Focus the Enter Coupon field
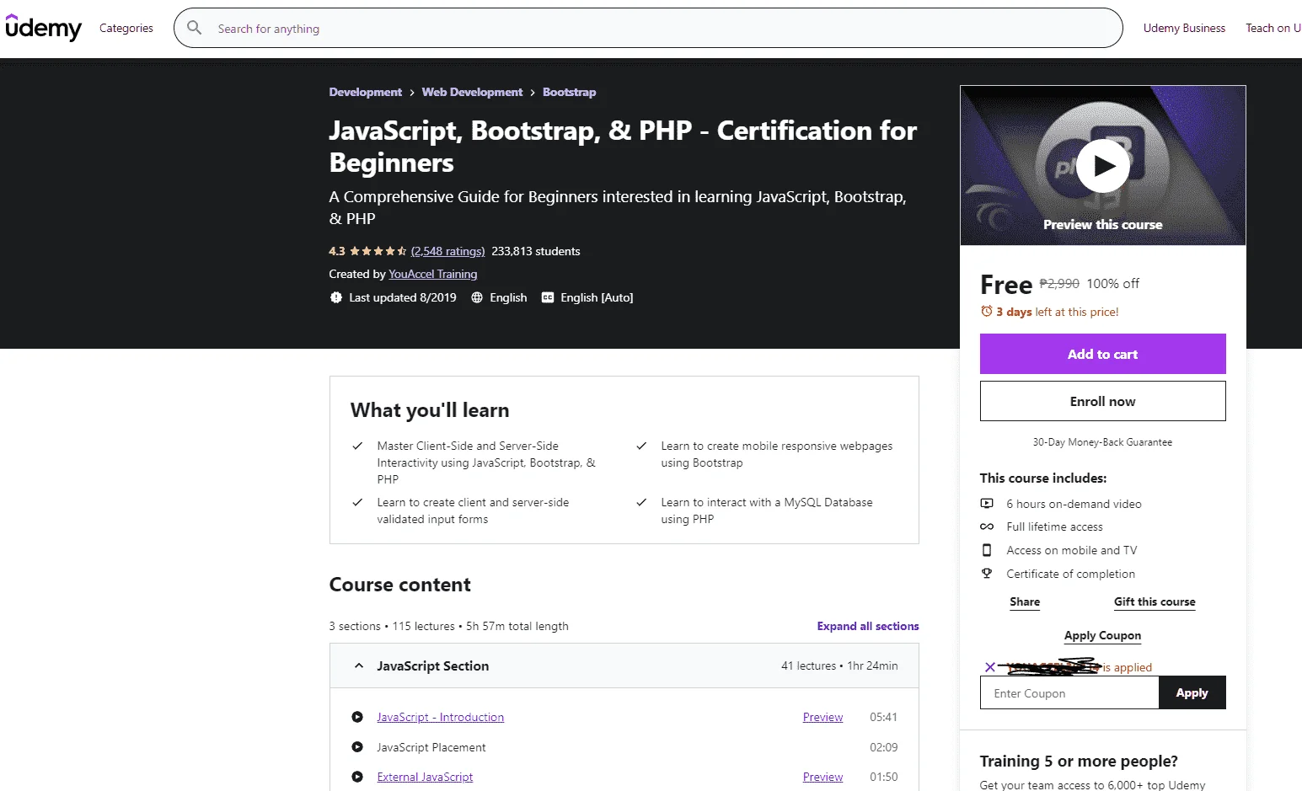1302x791 pixels. pos(1069,692)
